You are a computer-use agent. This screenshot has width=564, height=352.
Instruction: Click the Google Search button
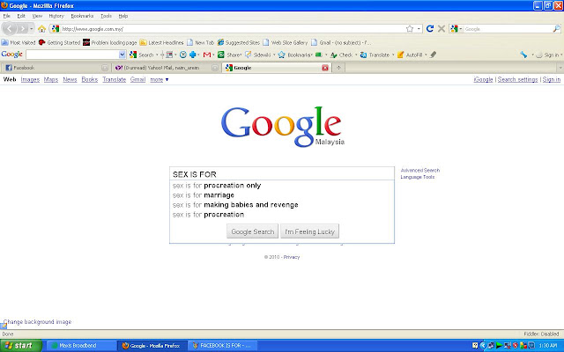point(253,231)
